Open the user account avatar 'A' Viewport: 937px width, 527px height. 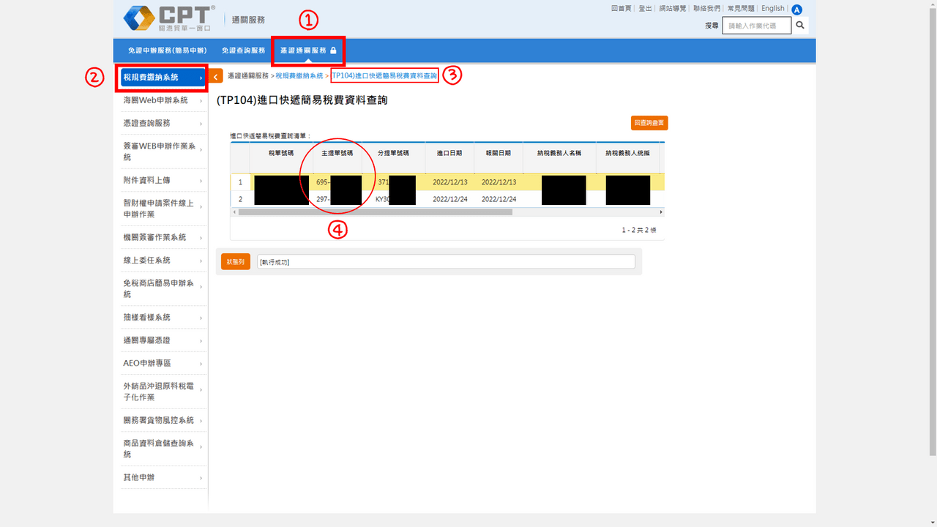(x=796, y=10)
